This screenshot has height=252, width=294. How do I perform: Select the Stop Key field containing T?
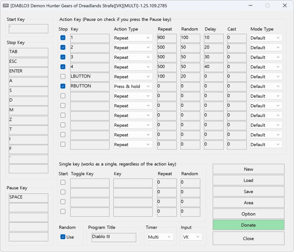point(29,130)
